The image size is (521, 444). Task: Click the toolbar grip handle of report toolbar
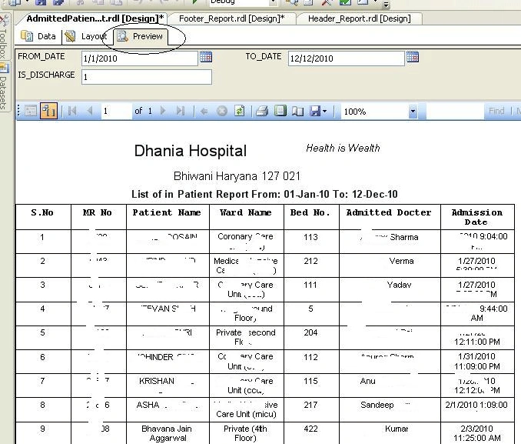(18, 111)
